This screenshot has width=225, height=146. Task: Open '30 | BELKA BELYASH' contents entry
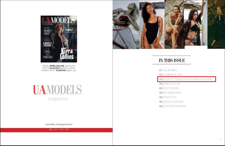tap(170, 93)
